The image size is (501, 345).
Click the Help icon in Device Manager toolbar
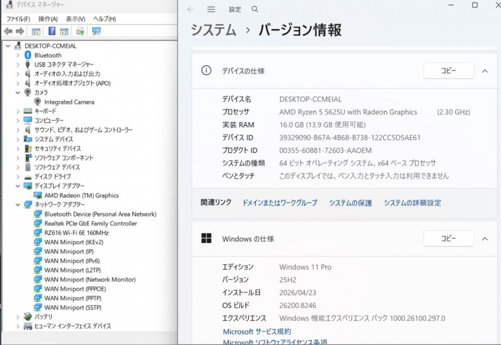52,31
